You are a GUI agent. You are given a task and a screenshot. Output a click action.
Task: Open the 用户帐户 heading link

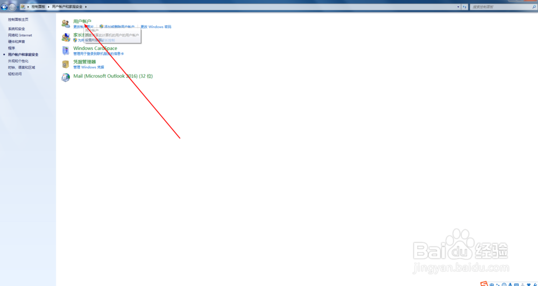[82, 22]
